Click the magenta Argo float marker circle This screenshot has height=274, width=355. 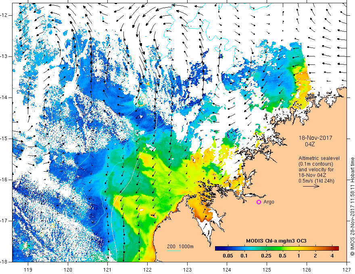pos(259,202)
